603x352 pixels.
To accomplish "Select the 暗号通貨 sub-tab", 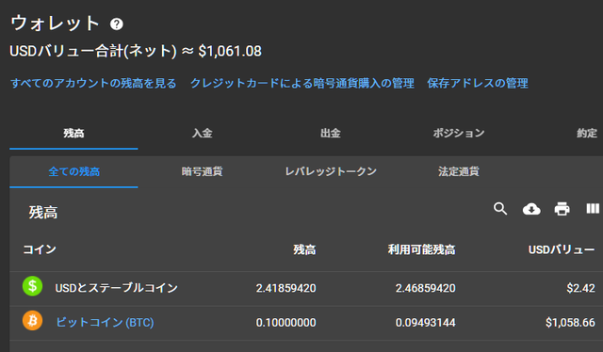I will tap(202, 171).
